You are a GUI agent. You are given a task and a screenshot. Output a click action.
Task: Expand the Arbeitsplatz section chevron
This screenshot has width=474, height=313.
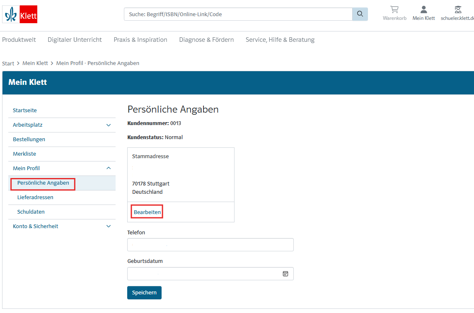tap(109, 125)
